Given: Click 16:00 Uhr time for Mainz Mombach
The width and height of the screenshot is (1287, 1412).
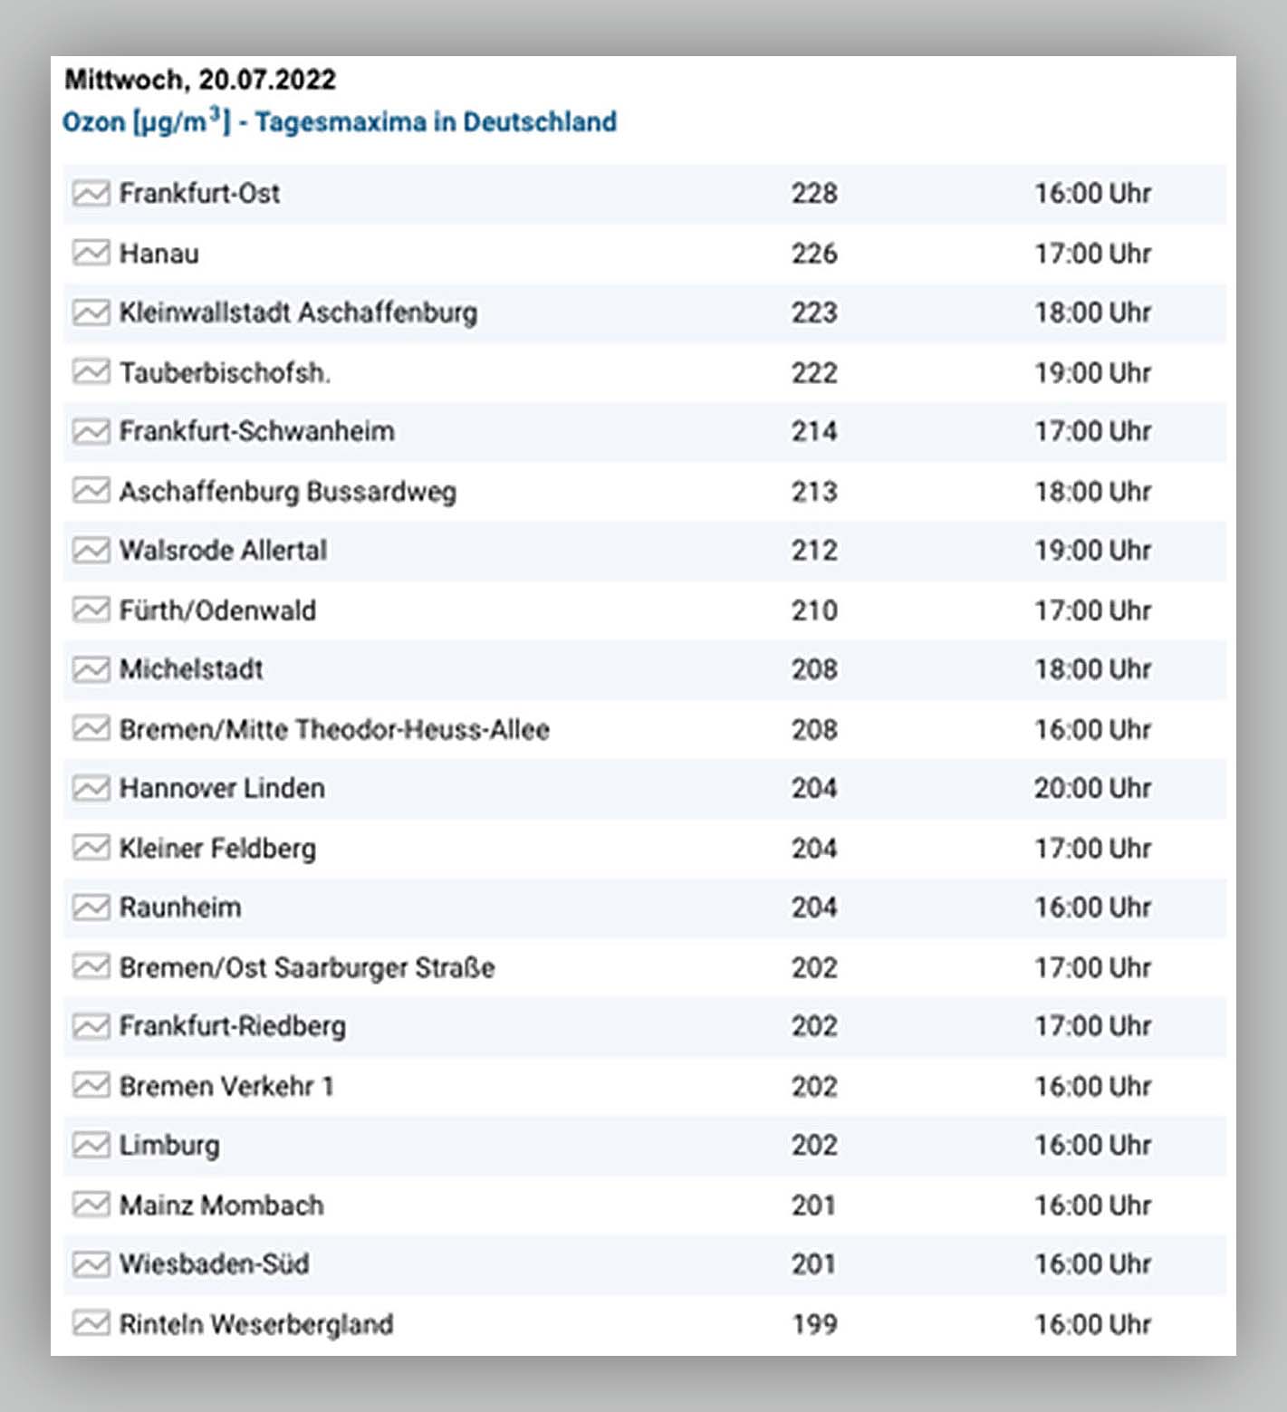Looking at the screenshot, I should point(1092,1205).
